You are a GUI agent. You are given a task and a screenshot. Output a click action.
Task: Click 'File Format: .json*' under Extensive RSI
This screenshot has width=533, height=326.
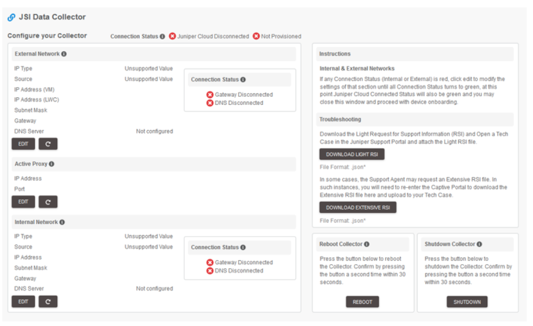[x=342, y=221]
